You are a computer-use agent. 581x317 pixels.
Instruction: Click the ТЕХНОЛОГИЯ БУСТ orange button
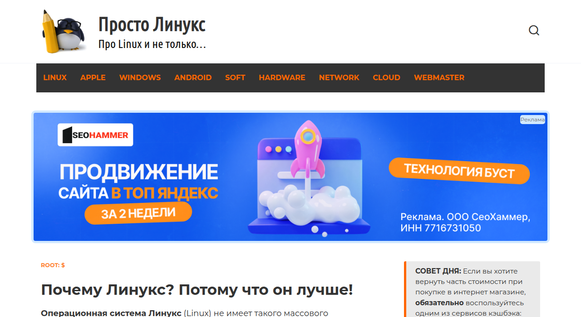459,171
